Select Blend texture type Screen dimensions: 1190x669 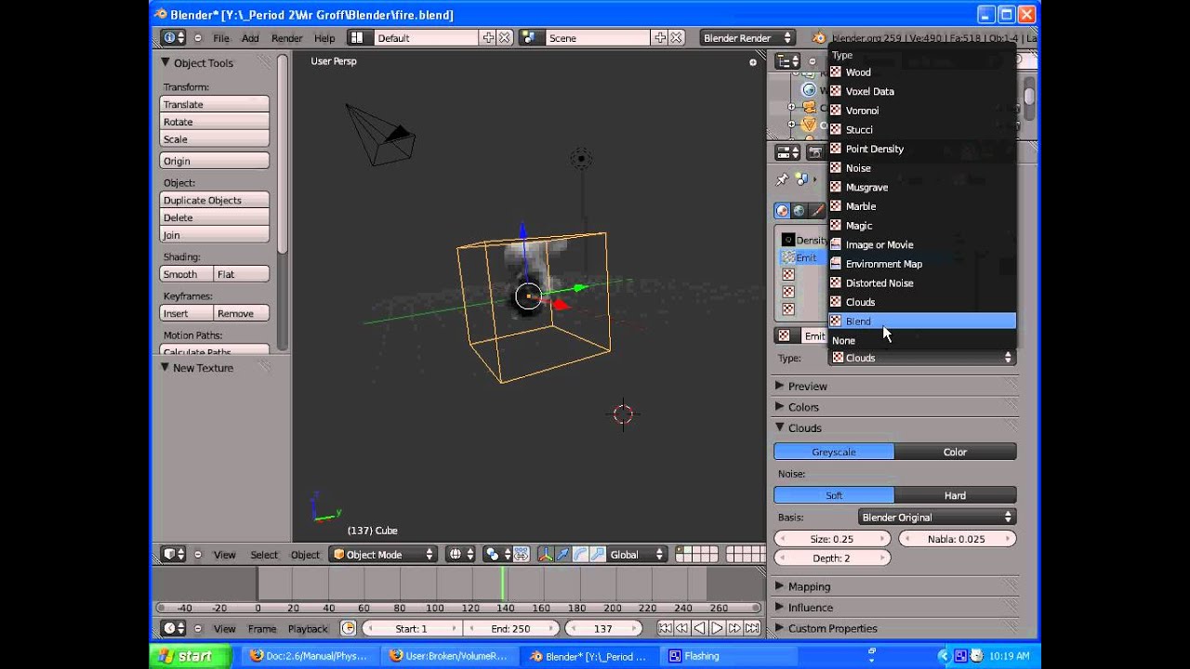tap(922, 321)
